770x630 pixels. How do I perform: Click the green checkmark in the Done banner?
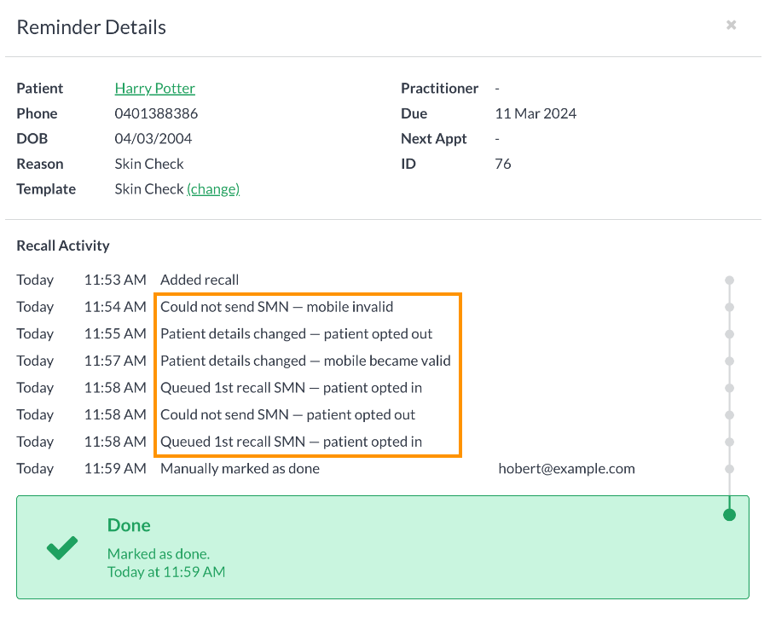(x=61, y=547)
